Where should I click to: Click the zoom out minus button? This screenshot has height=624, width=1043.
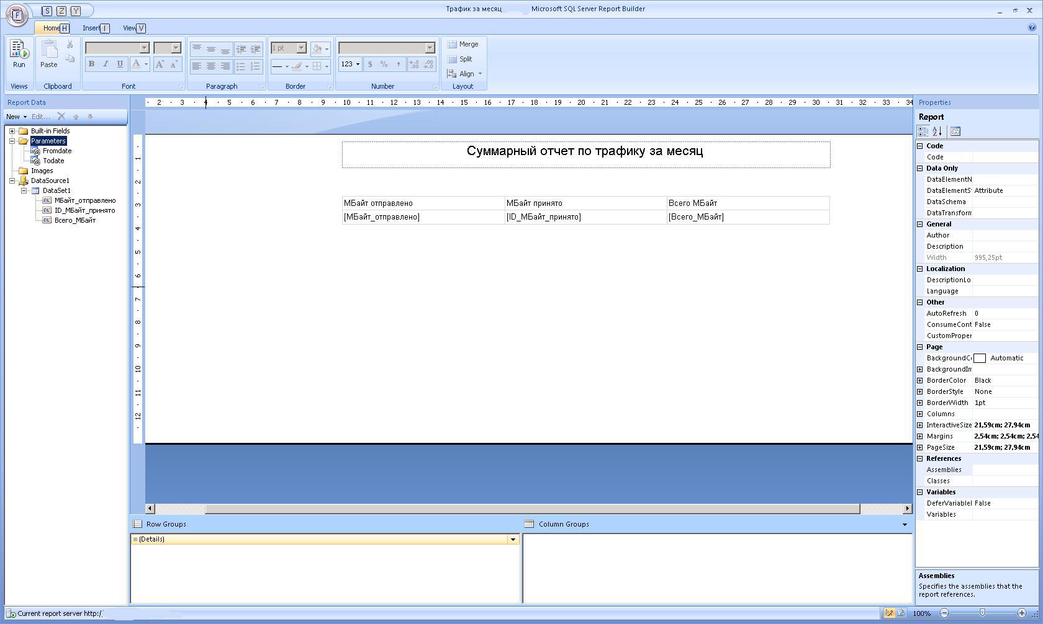point(944,613)
